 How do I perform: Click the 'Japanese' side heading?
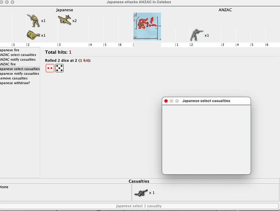[x=64, y=10]
